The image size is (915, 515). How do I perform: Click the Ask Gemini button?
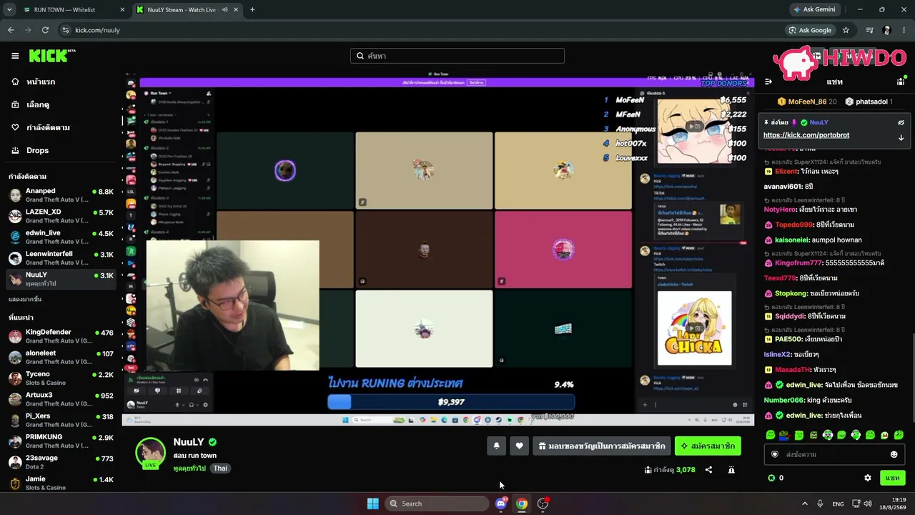tap(814, 9)
